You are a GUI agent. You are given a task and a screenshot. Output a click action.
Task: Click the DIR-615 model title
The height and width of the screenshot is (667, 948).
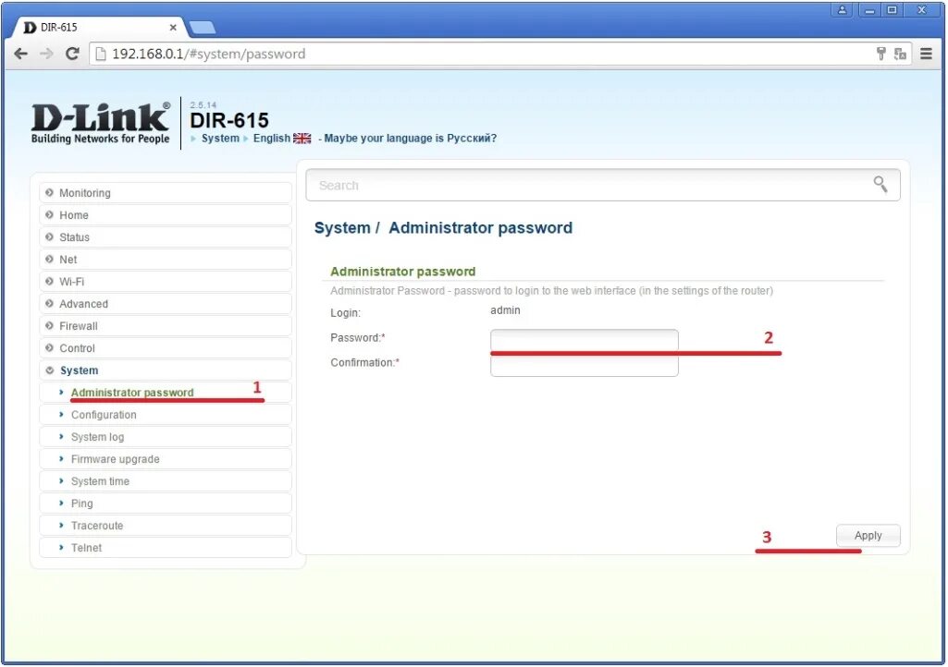(x=229, y=120)
